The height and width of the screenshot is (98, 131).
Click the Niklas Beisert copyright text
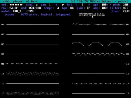[x=99, y=1]
